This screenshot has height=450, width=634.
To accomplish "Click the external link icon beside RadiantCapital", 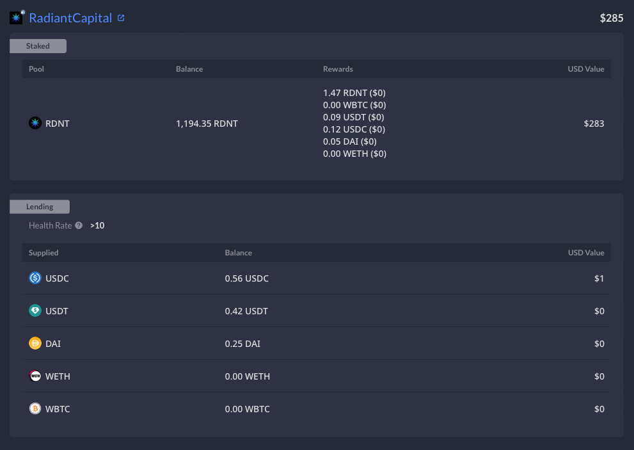I will pos(121,18).
